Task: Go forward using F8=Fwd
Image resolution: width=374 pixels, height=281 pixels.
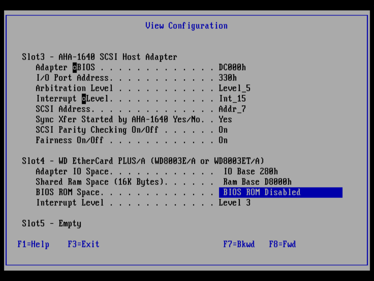Action: click(x=282, y=244)
